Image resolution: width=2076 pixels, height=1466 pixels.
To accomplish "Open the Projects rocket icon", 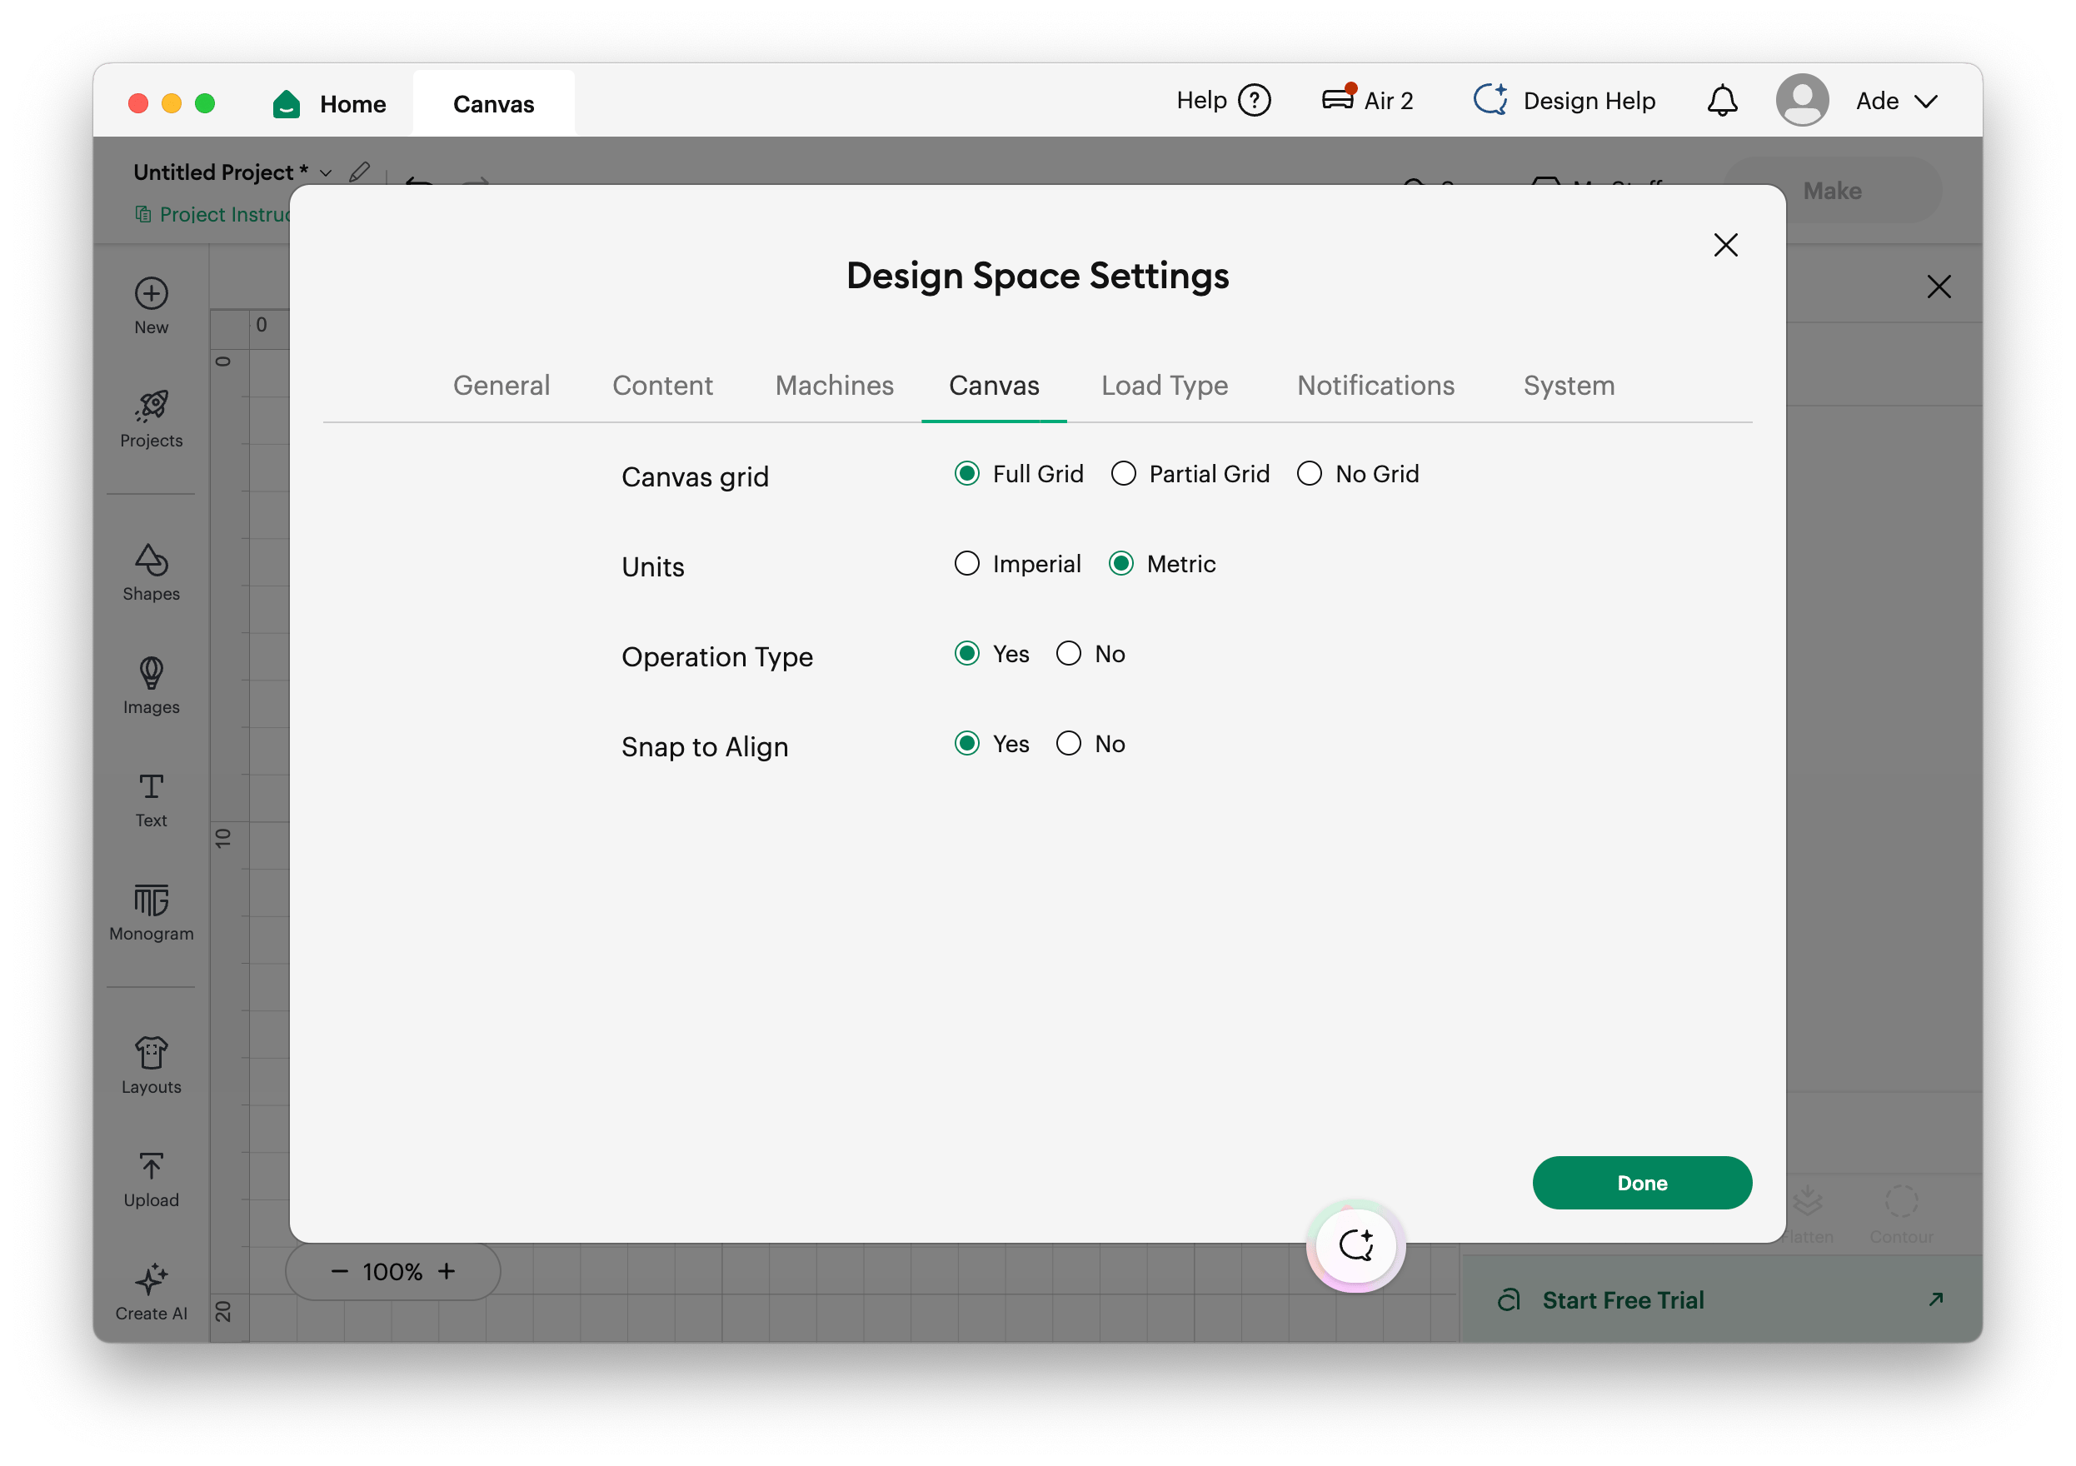I will [x=151, y=406].
